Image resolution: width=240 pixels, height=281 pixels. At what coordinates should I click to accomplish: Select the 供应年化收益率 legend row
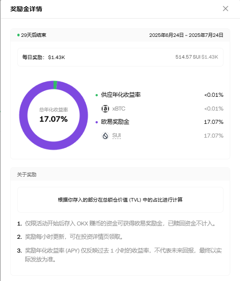(x=159, y=95)
